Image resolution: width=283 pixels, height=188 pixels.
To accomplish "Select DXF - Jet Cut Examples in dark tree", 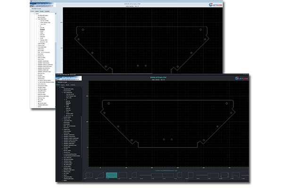I will click(69, 126).
